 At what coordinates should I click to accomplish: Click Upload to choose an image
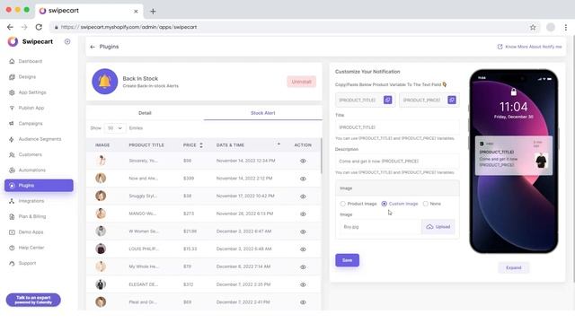(x=438, y=227)
